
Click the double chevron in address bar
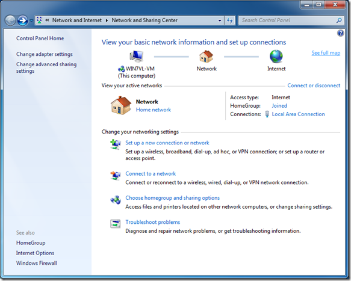click(47, 20)
